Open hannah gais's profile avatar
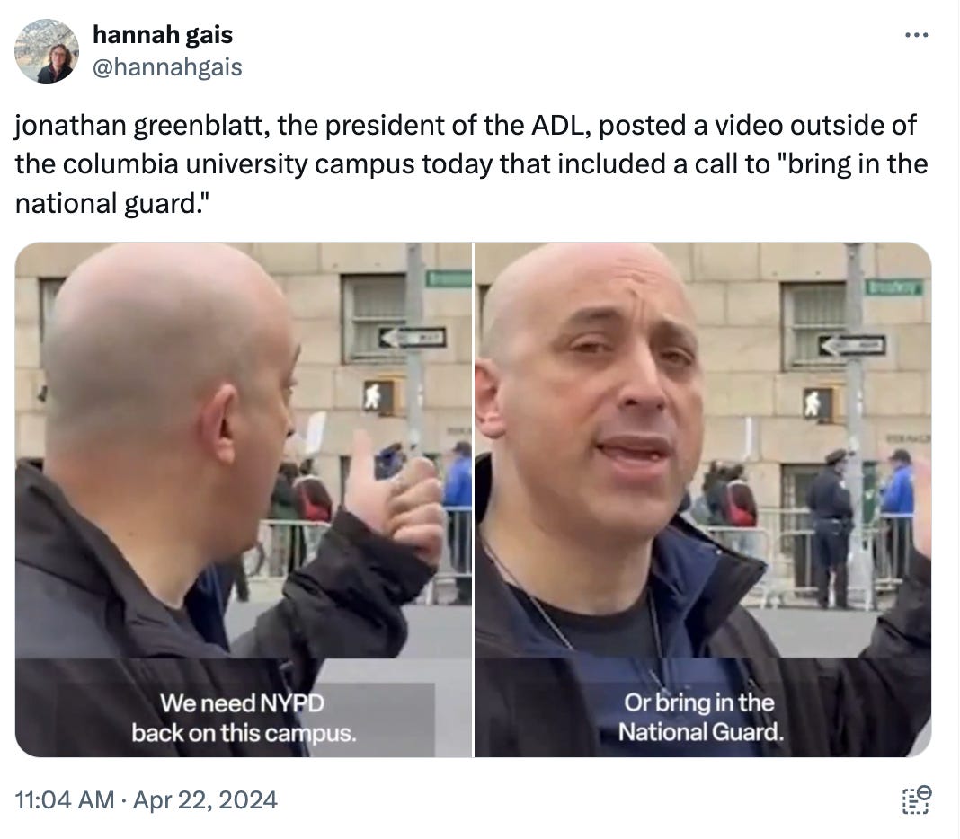The image size is (960, 839). tap(47, 51)
